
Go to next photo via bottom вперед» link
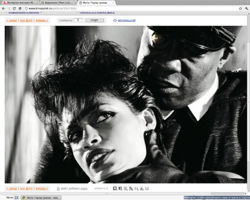(42, 189)
